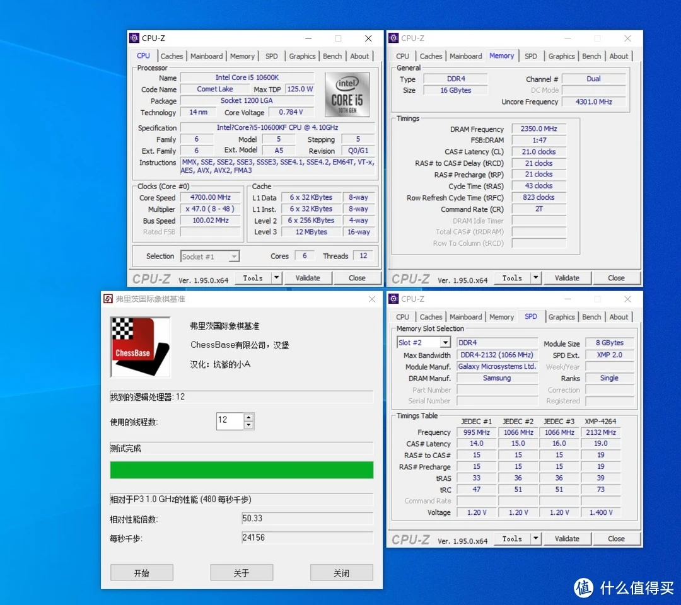Click the DRAM Manuf. value Samsung
The image size is (681, 605).
pyautogui.click(x=498, y=378)
